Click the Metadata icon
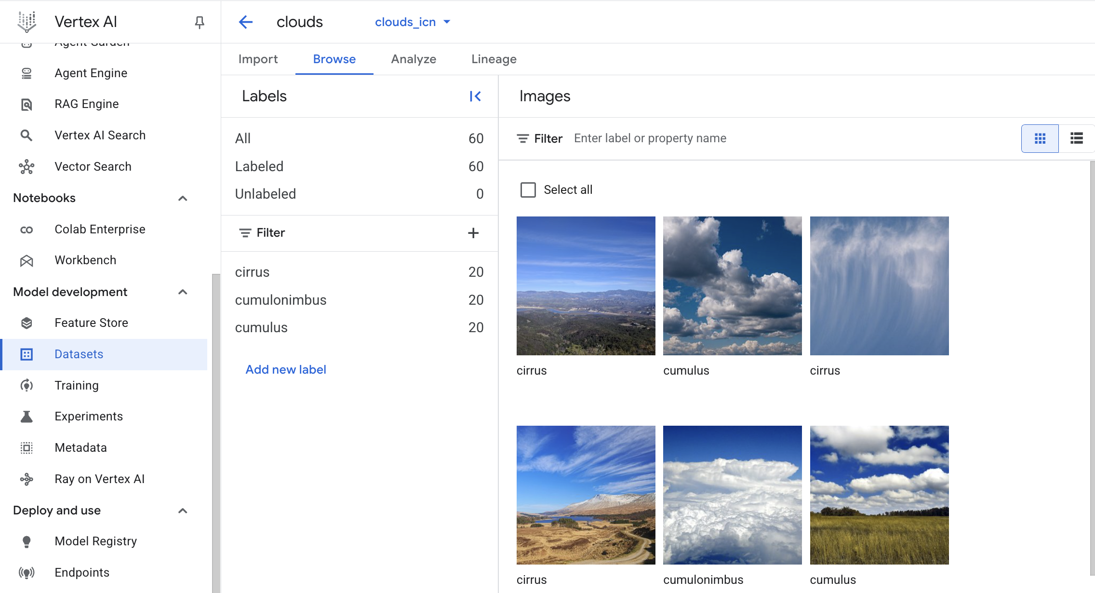 (27, 448)
